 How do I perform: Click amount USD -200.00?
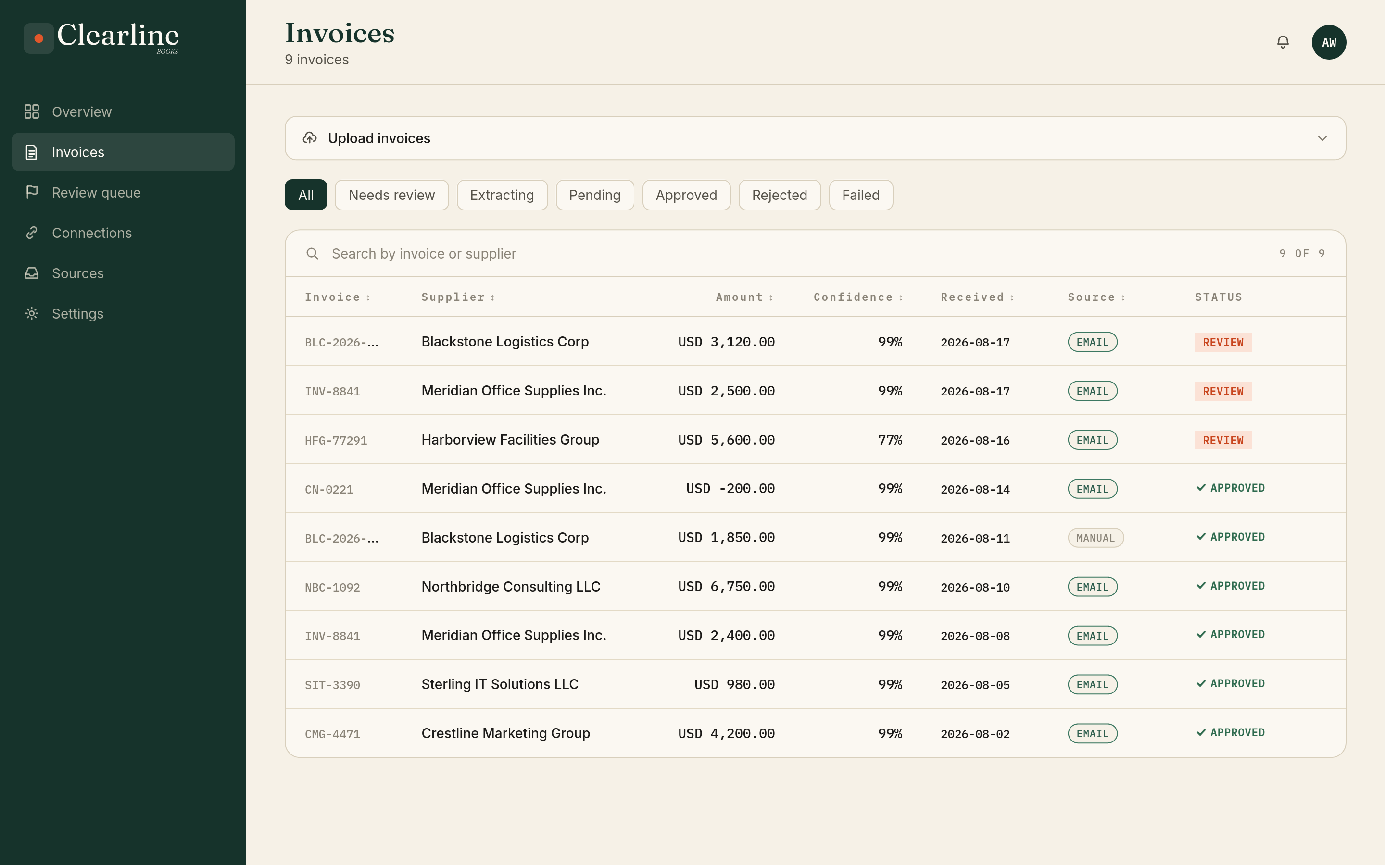pyautogui.click(x=730, y=489)
